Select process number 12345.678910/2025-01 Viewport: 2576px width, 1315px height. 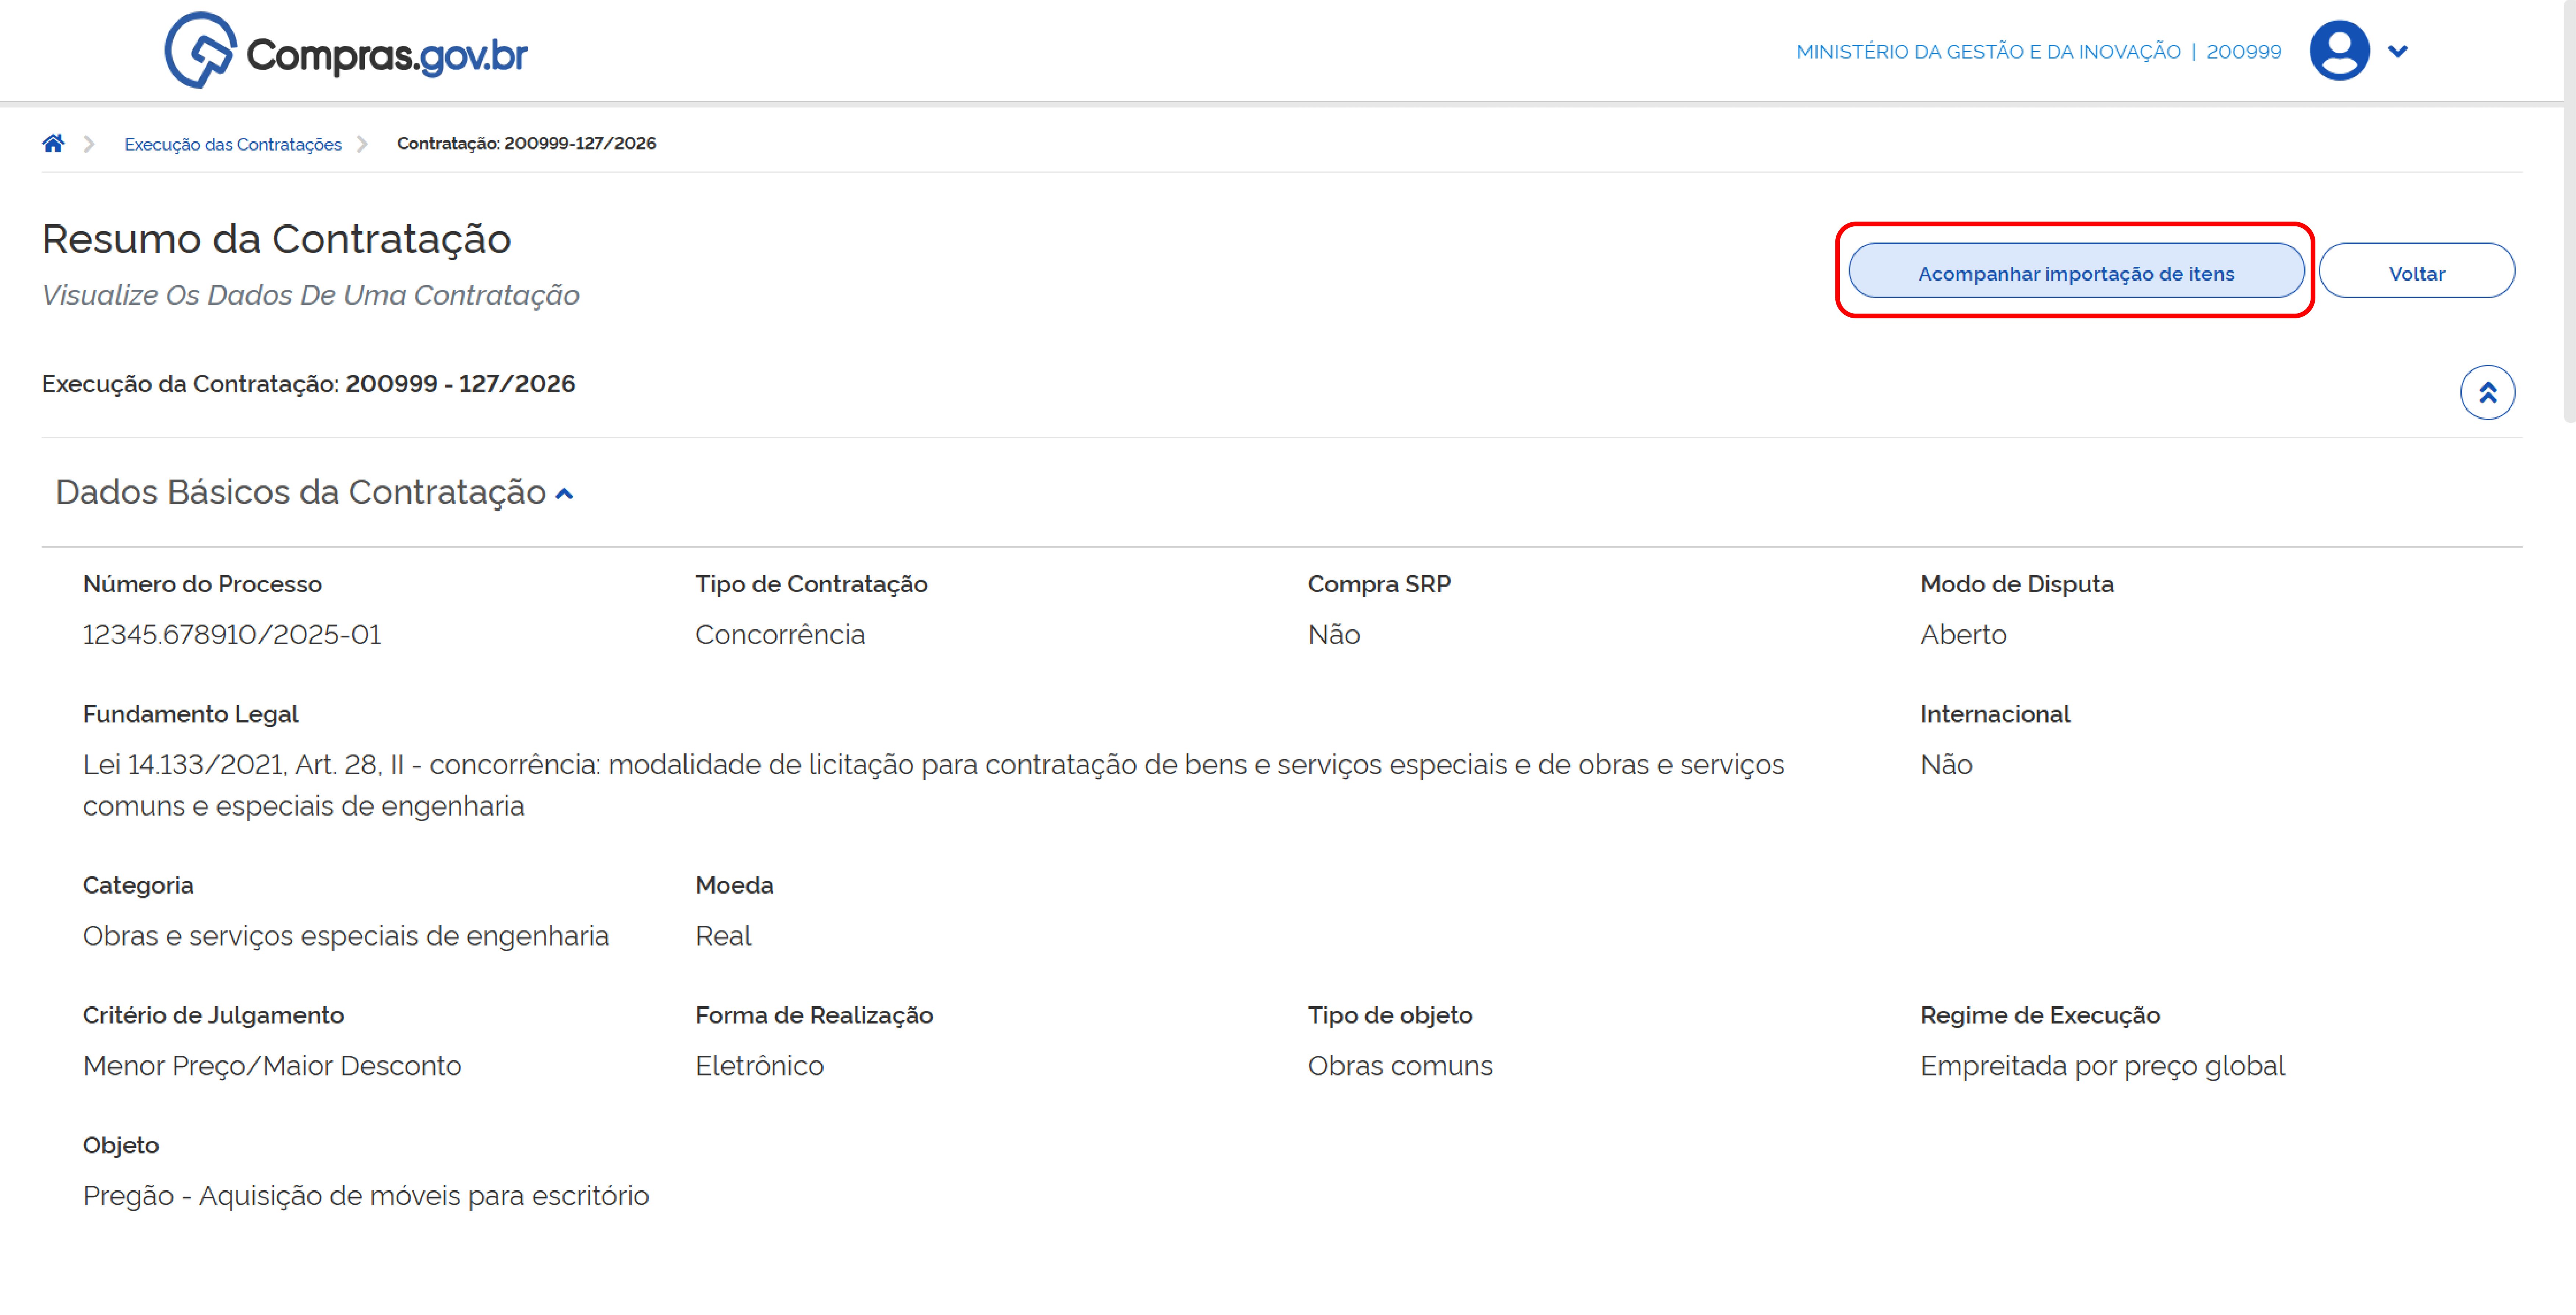(232, 634)
